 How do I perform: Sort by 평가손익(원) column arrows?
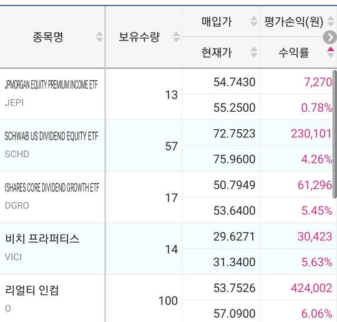[x=331, y=21]
